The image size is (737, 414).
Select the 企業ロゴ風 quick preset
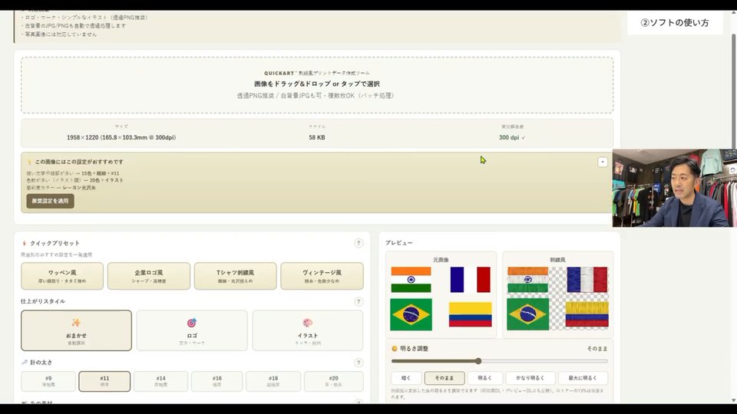click(148, 276)
